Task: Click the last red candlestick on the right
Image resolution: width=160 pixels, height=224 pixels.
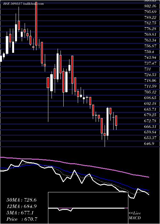Action: click(x=116, y=121)
